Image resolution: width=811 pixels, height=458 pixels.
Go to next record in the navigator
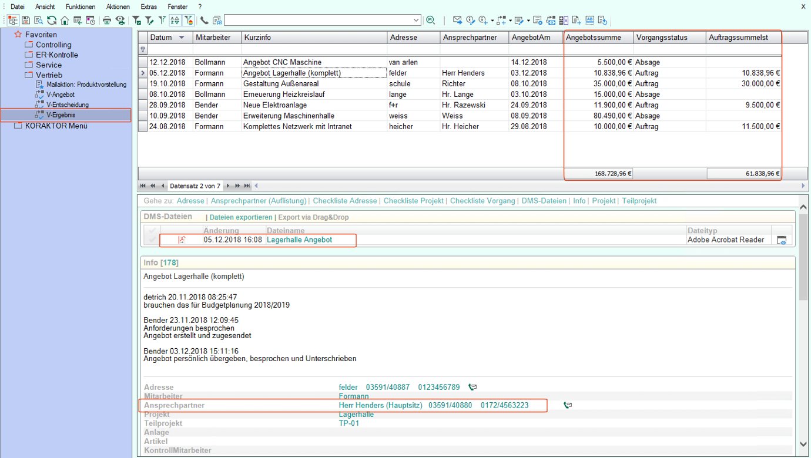[x=228, y=186]
